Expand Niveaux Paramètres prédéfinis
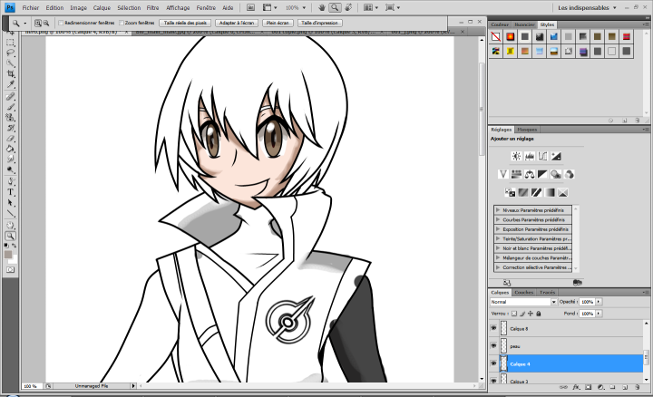Image resolution: width=653 pixels, height=397 pixels. click(x=498, y=210)
